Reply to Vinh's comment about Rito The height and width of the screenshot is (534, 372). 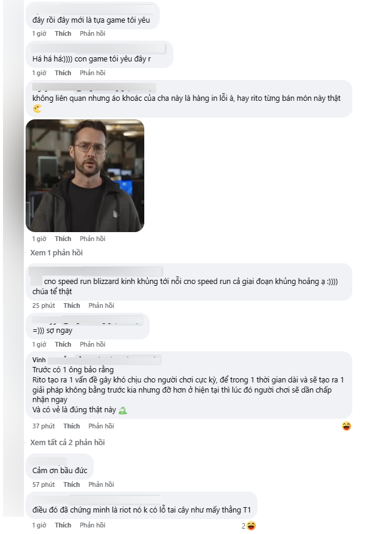coord(101,426)
